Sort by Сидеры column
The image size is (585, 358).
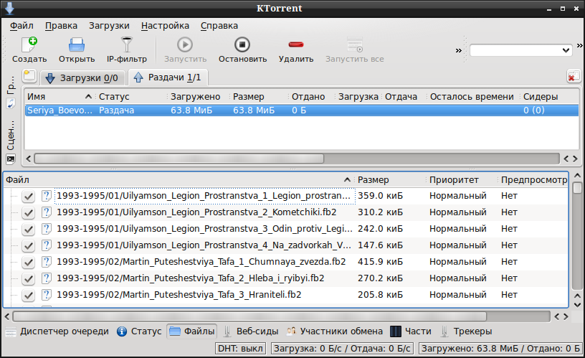click(x=548, y=97)
